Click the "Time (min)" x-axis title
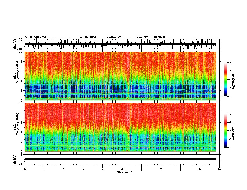This screenshot has height=190, width=247. pos(125,172)
